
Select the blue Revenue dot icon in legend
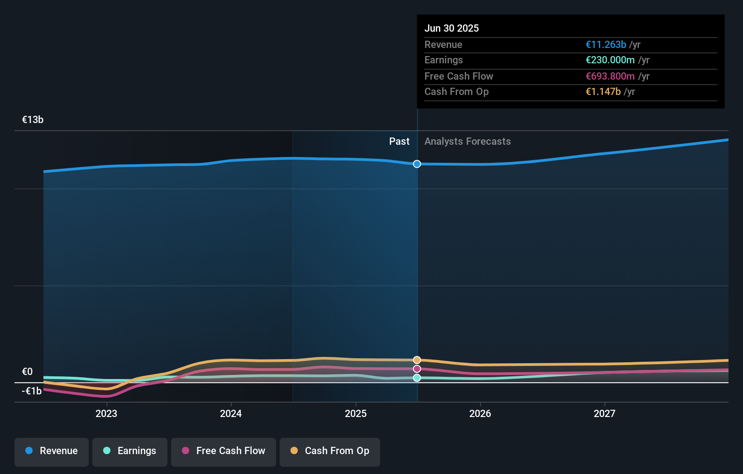point(28,451)
